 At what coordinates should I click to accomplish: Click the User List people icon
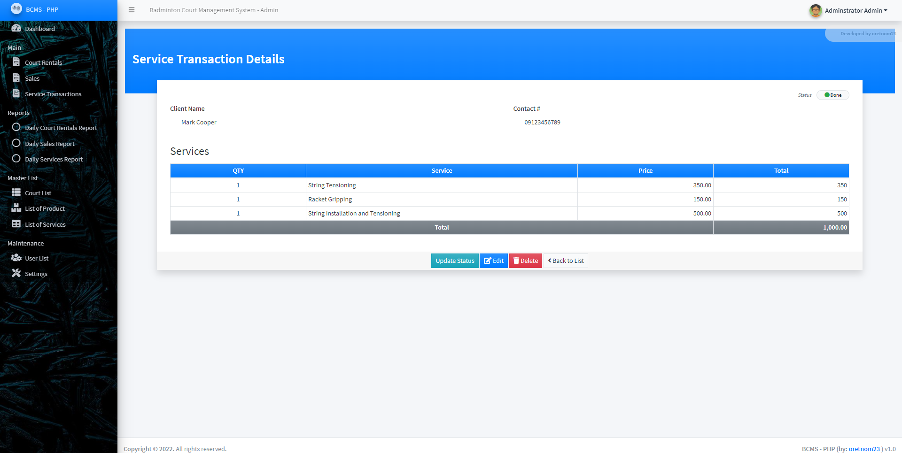click(x=16, y=258)
